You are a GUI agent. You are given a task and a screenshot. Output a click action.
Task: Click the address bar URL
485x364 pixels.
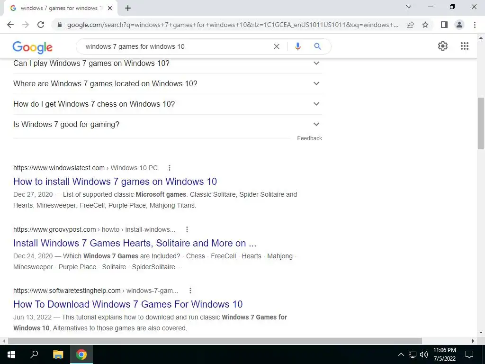point(233,25)
